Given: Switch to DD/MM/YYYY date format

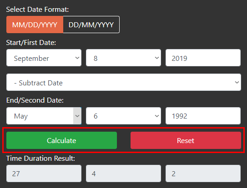Looking at the screenshot, I should (x=91, y=25).
